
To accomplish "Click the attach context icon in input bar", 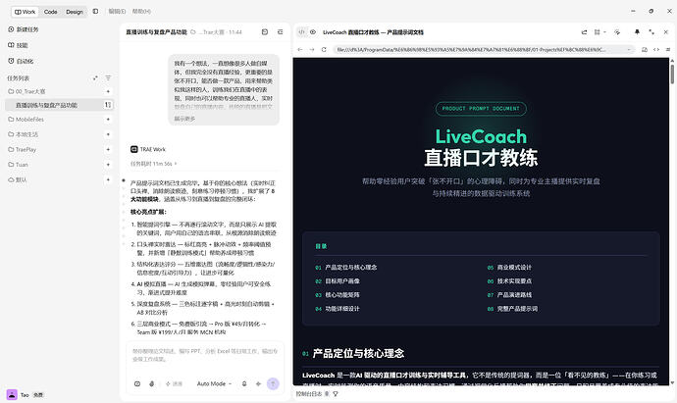I will 137,383.
